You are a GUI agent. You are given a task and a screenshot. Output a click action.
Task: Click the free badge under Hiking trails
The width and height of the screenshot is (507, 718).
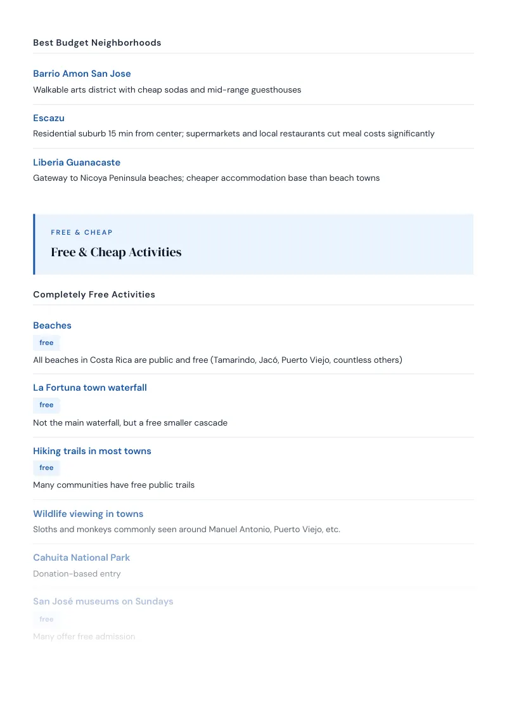coord(46,467)
